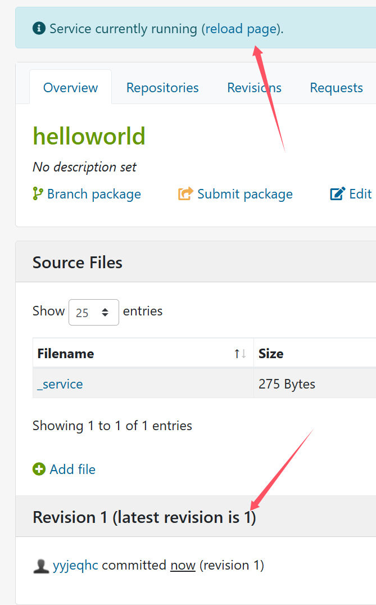Click the info icon in the service alert
The image size is (376, 605).
click(x=39, y=29)
